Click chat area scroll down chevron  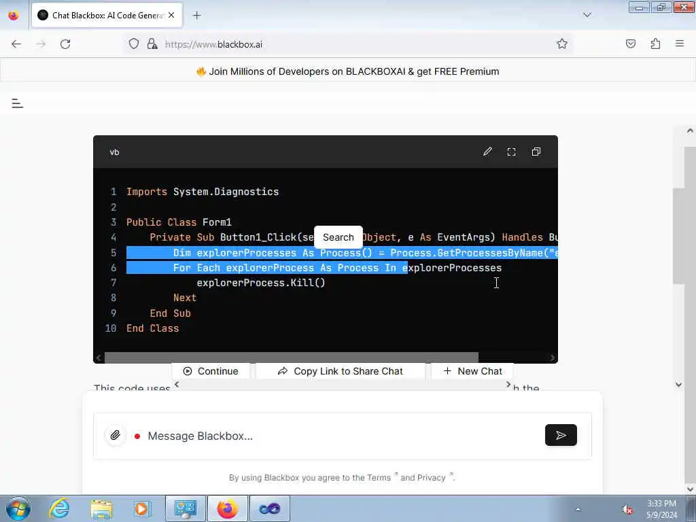[x=678, y=385]
